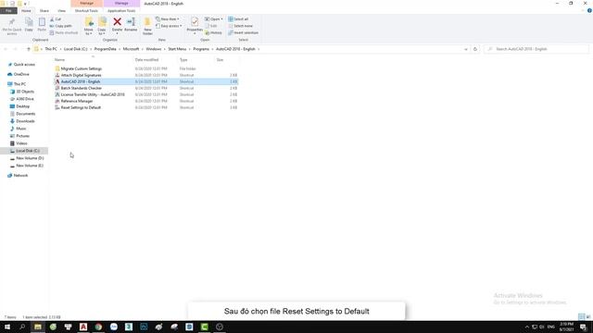Open the Shortcut Tools tab
Image resolution: width=593 pixels, height=333 pixels.
point(86,10)
